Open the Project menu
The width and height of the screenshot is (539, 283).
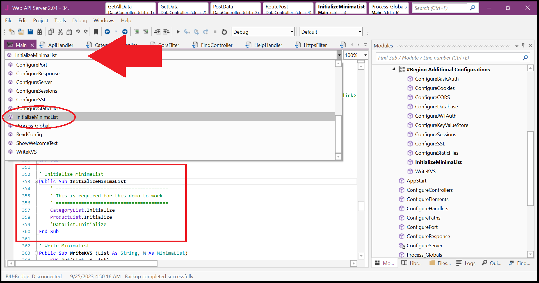point(41,20)
